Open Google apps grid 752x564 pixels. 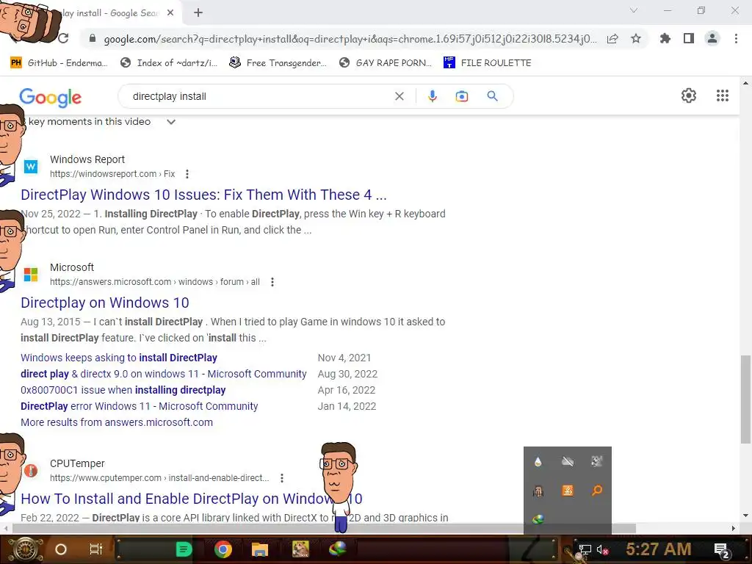pos(723,95)
